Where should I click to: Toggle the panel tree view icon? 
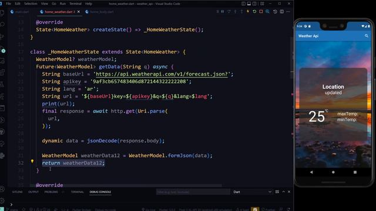(x=277, y=192)
